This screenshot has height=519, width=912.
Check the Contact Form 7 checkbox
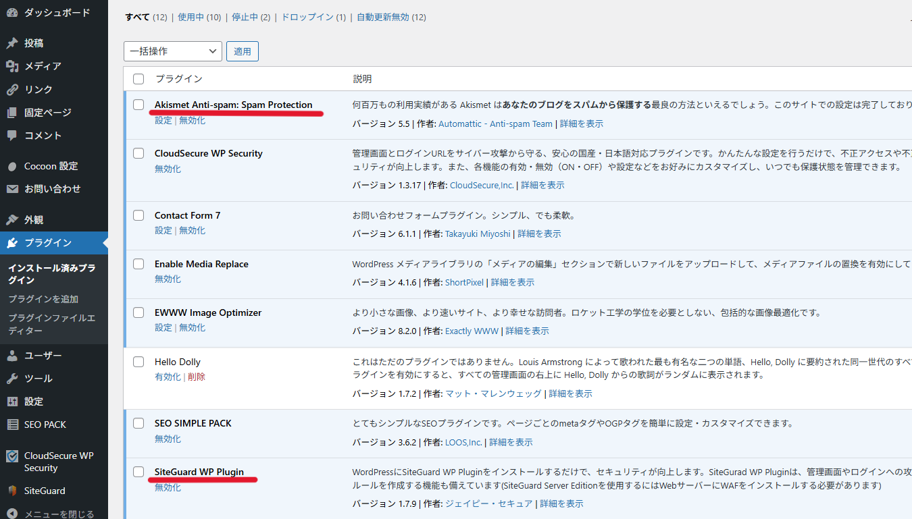(138, 215)
